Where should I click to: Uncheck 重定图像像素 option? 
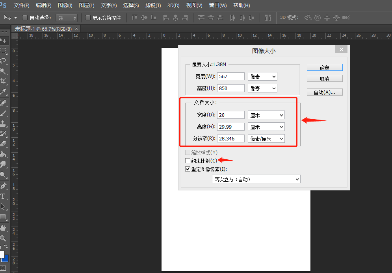click(188, 169)
